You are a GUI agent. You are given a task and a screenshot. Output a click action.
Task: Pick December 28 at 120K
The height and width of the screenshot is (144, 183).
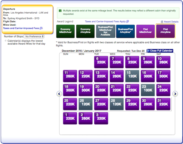117,104
